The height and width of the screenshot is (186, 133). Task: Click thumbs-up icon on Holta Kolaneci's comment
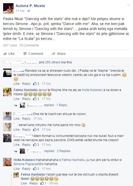pos(35,169)
